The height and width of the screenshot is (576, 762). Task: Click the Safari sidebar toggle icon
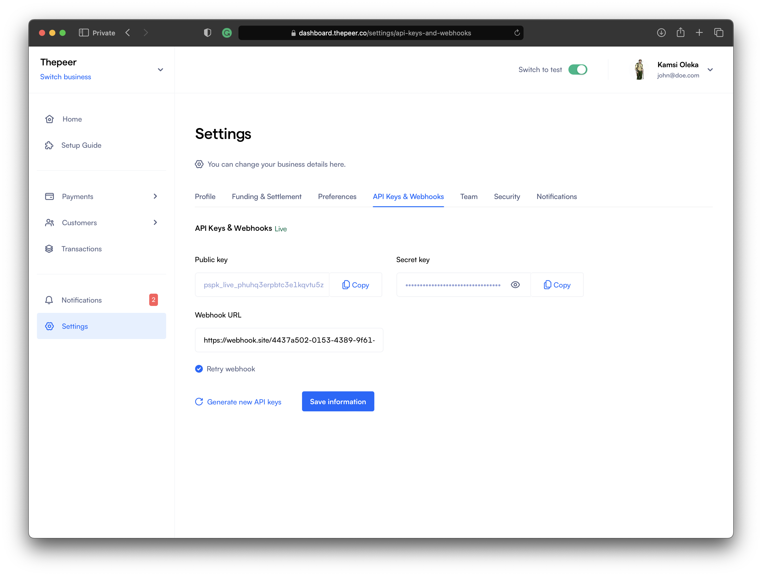pyautogui.click(x=84, y=33)
